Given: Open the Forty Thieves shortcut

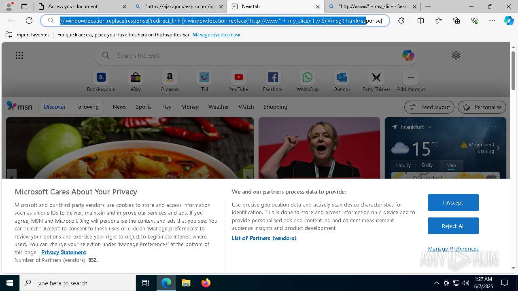Looking at the screenshot, I should tap(376, 81).
